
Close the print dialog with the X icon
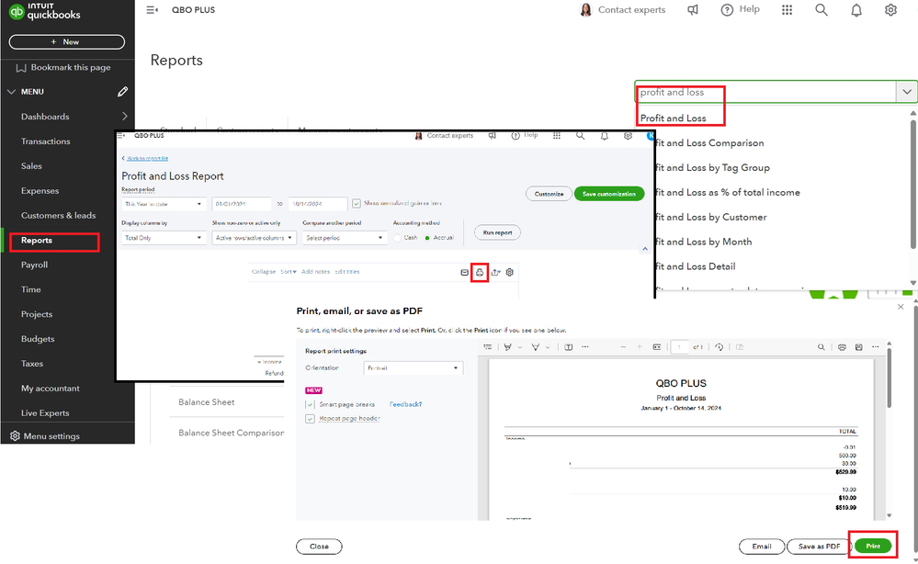(x=901, y=307)
